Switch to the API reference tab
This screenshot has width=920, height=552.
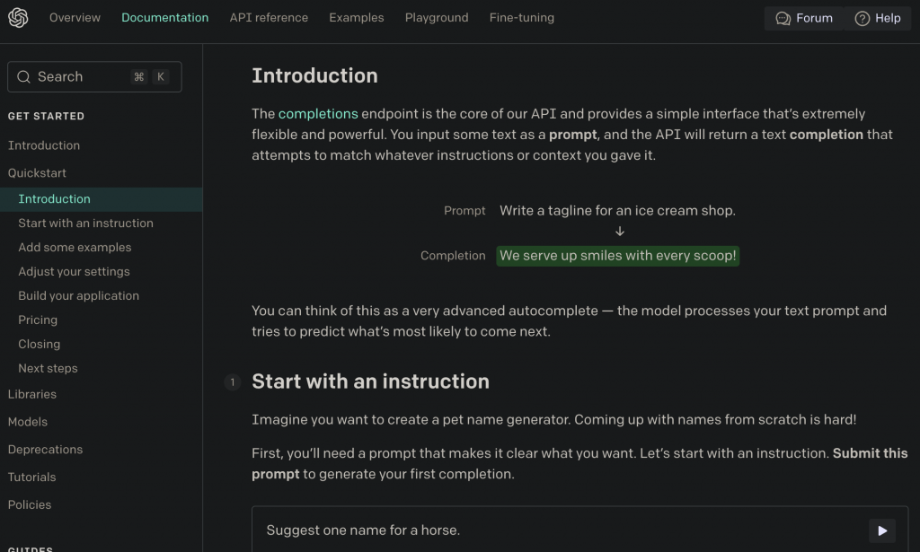click(x=269, y=18)
